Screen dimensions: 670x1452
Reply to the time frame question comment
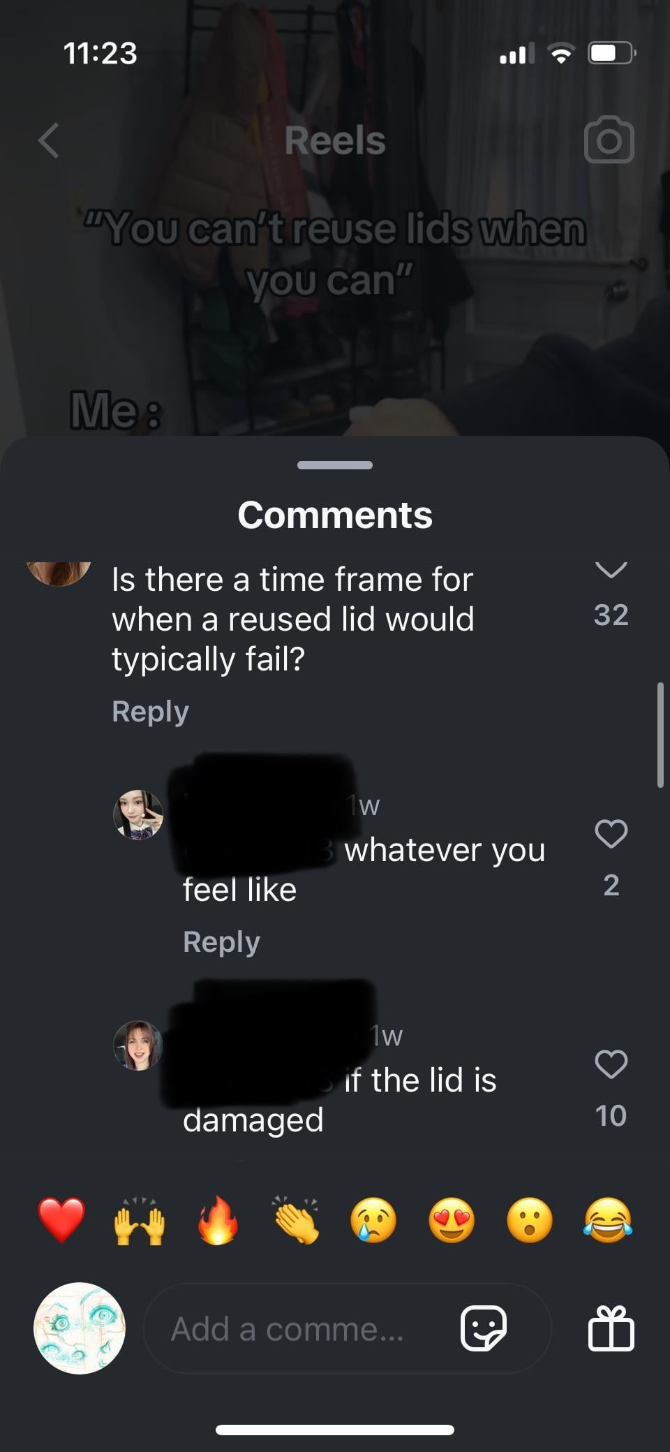(150, 712)
